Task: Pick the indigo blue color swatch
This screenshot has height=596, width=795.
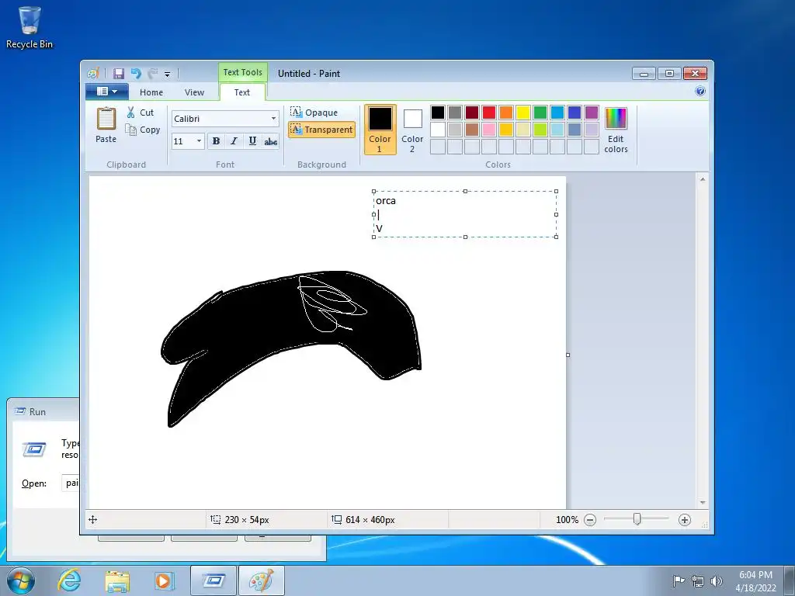Action: [x=575, y=113]
